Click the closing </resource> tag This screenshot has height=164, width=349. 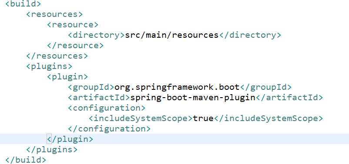pos(75,46)
